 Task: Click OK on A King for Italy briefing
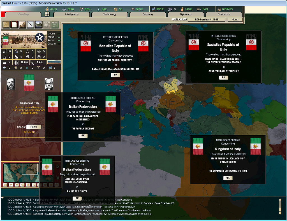(77, 198)
